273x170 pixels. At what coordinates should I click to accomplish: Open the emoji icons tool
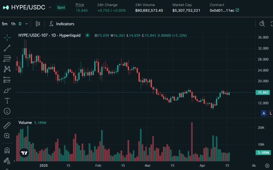(x=7, y=111)
